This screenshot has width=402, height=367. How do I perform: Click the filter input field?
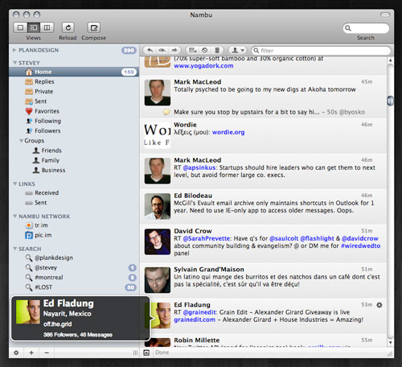[x=321, y=51]
